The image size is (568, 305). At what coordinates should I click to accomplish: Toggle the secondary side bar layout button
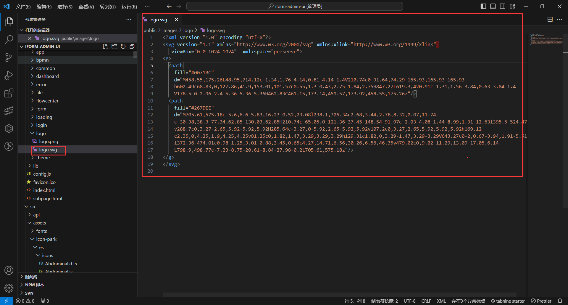(503, 7)
